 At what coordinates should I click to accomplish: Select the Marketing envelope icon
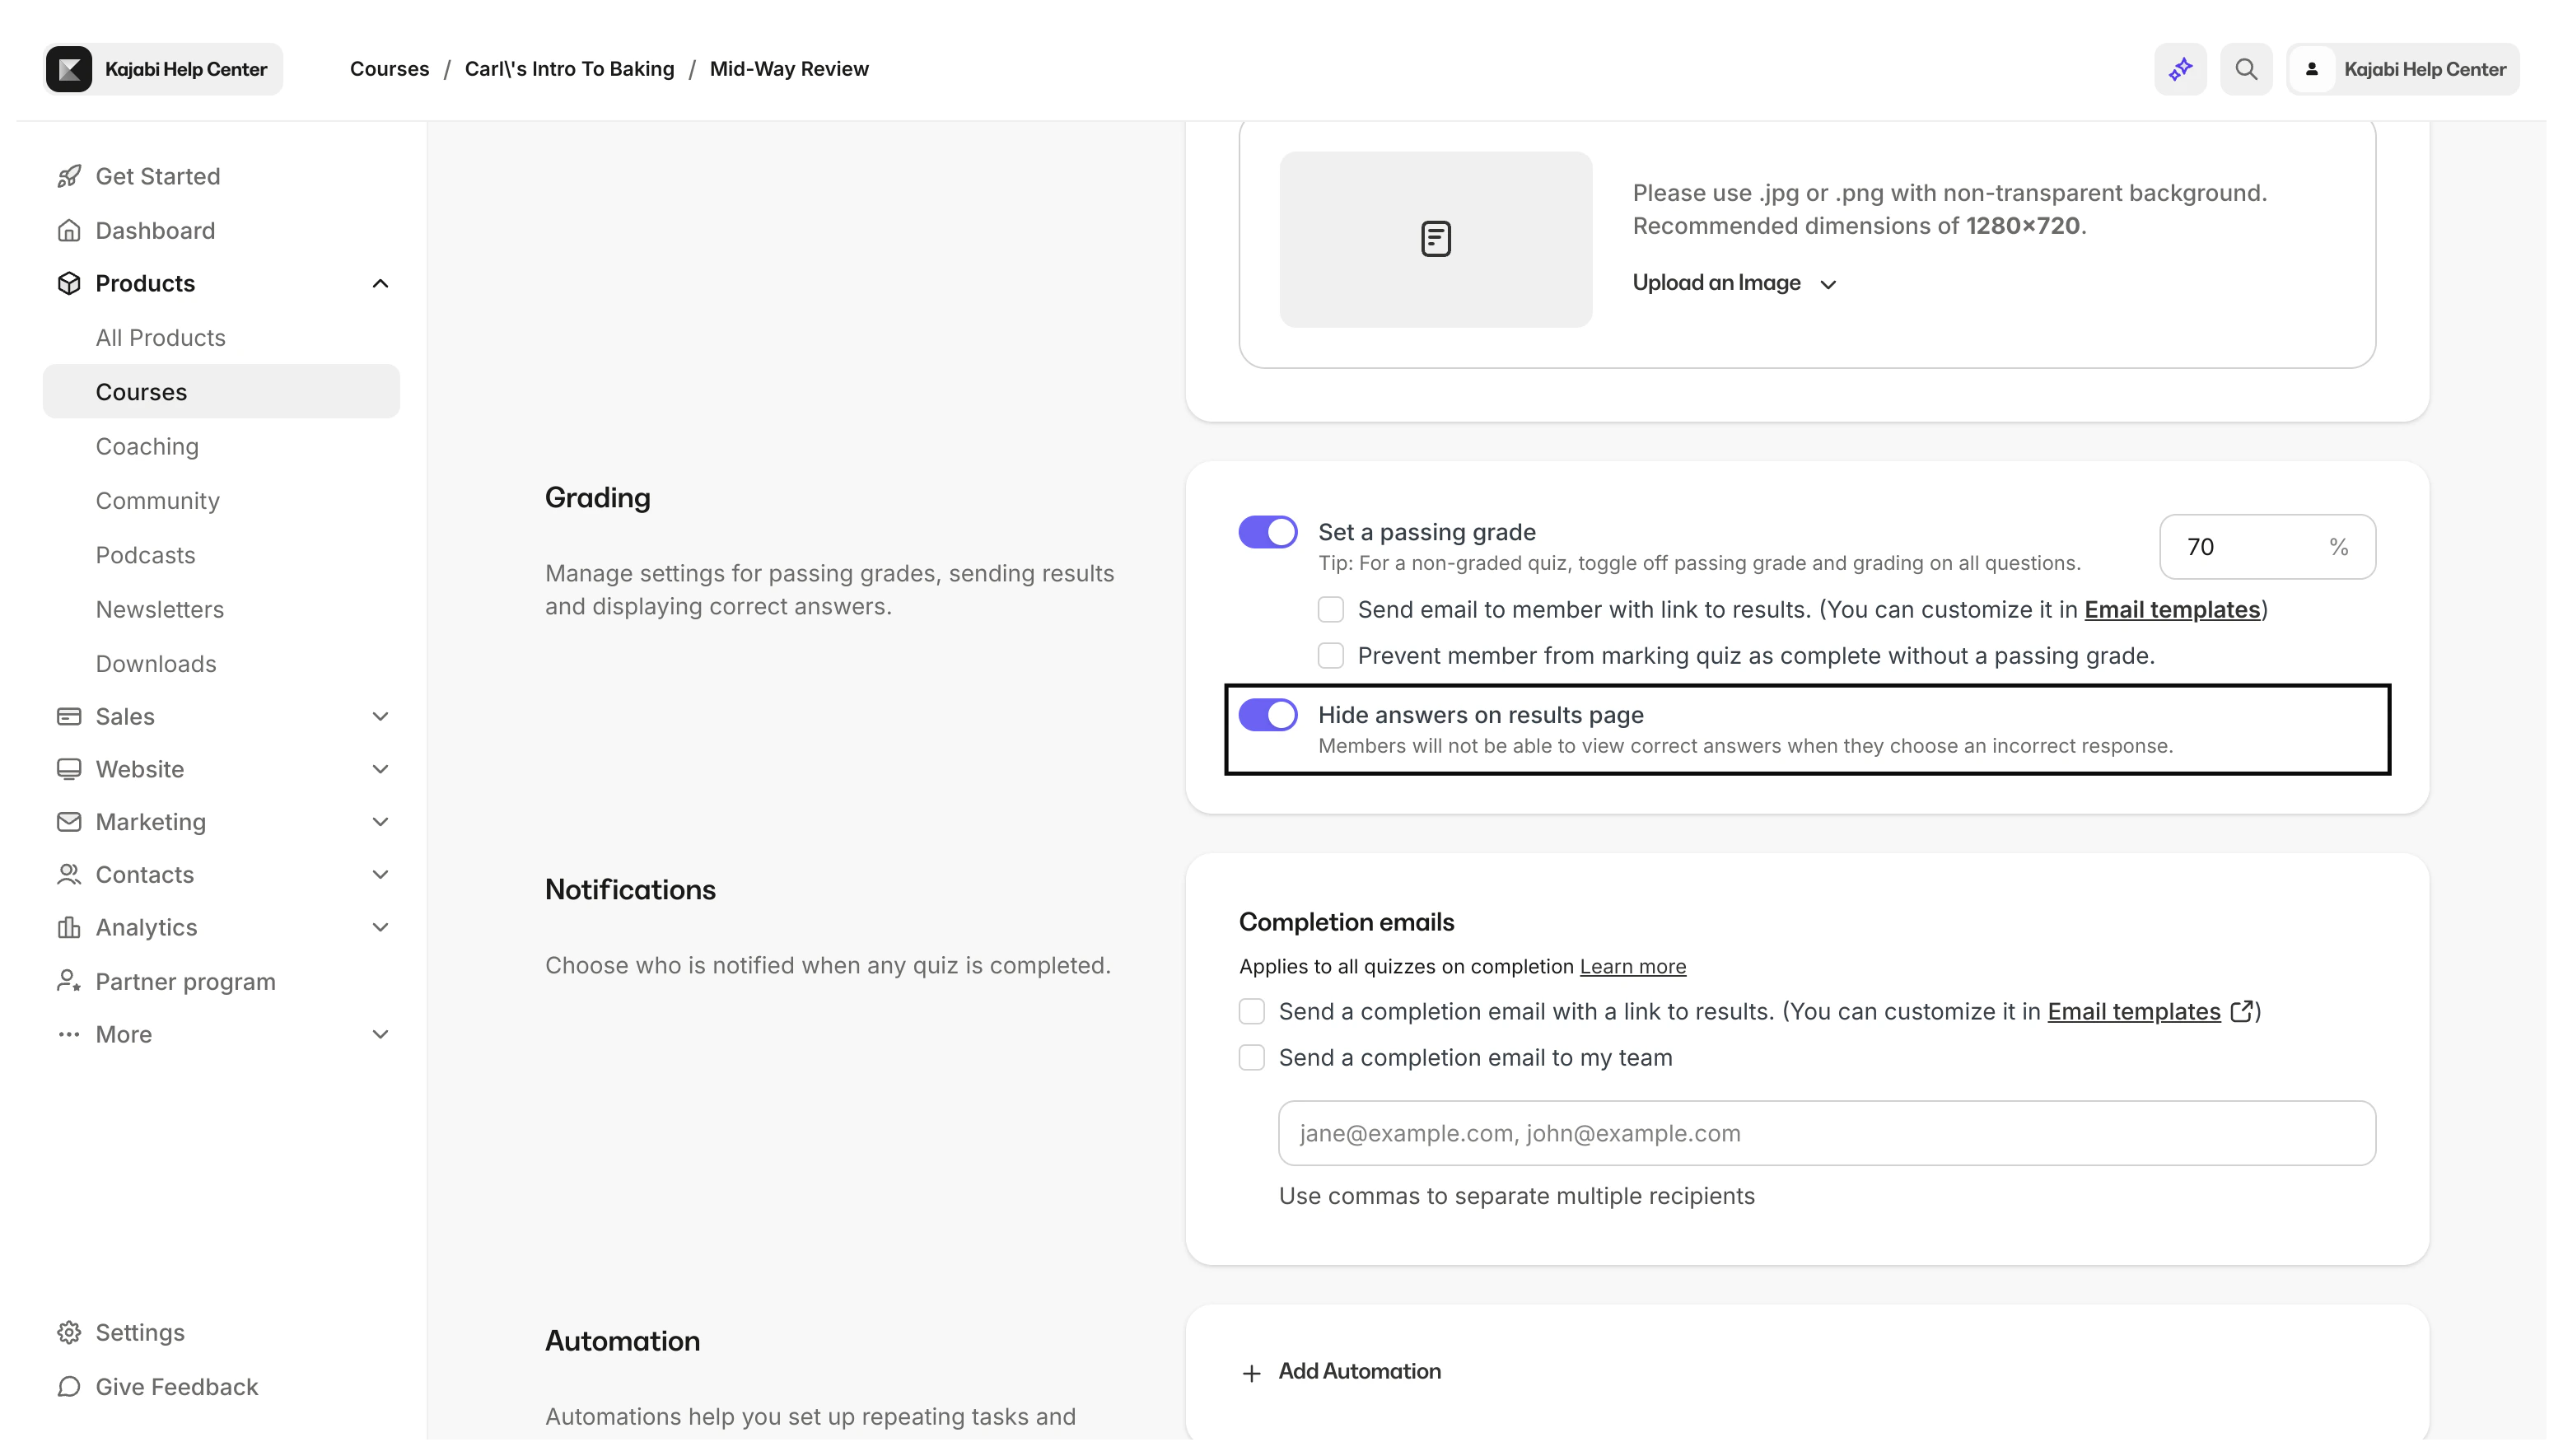click(x=68, y=822)
